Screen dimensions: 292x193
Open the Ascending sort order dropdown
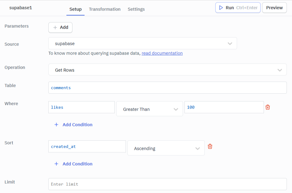click(x=166, y=148)
